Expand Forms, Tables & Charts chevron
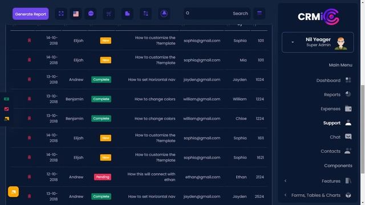 tap(286, 195)
